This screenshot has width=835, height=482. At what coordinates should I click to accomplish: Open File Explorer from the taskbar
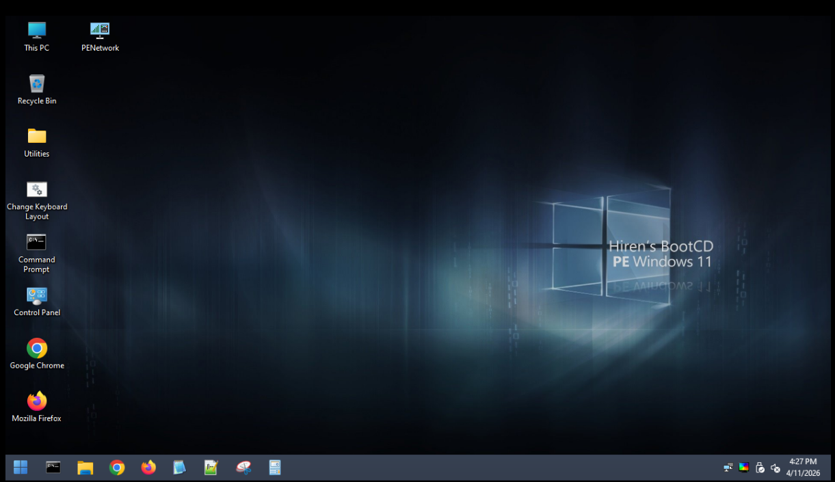coord(85,468)
